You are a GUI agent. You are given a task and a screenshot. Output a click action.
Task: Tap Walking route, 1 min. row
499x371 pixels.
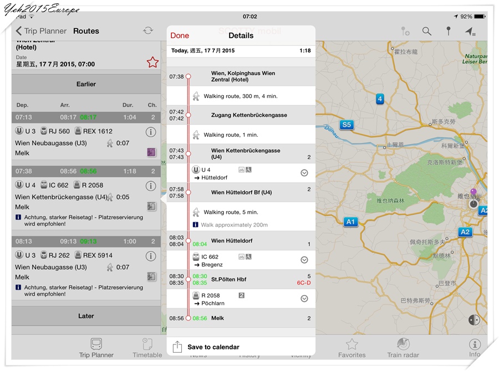(241, 135)
